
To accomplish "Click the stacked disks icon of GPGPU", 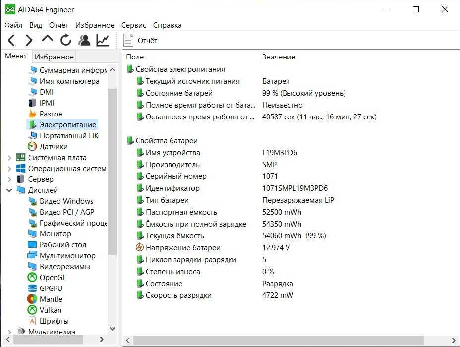I will [32, 289].
